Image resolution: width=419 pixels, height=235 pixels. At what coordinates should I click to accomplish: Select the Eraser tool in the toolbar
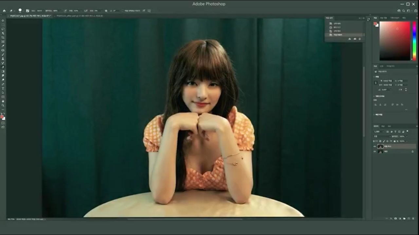pos(3,67)
